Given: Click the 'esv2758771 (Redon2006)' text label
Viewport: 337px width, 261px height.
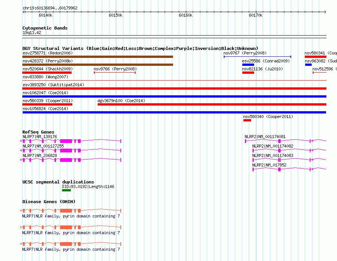Looking at the screenshot, I should 48,53.
